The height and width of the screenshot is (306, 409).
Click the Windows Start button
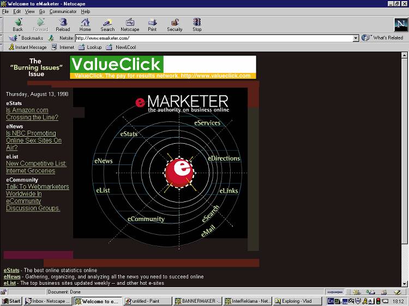11,301
